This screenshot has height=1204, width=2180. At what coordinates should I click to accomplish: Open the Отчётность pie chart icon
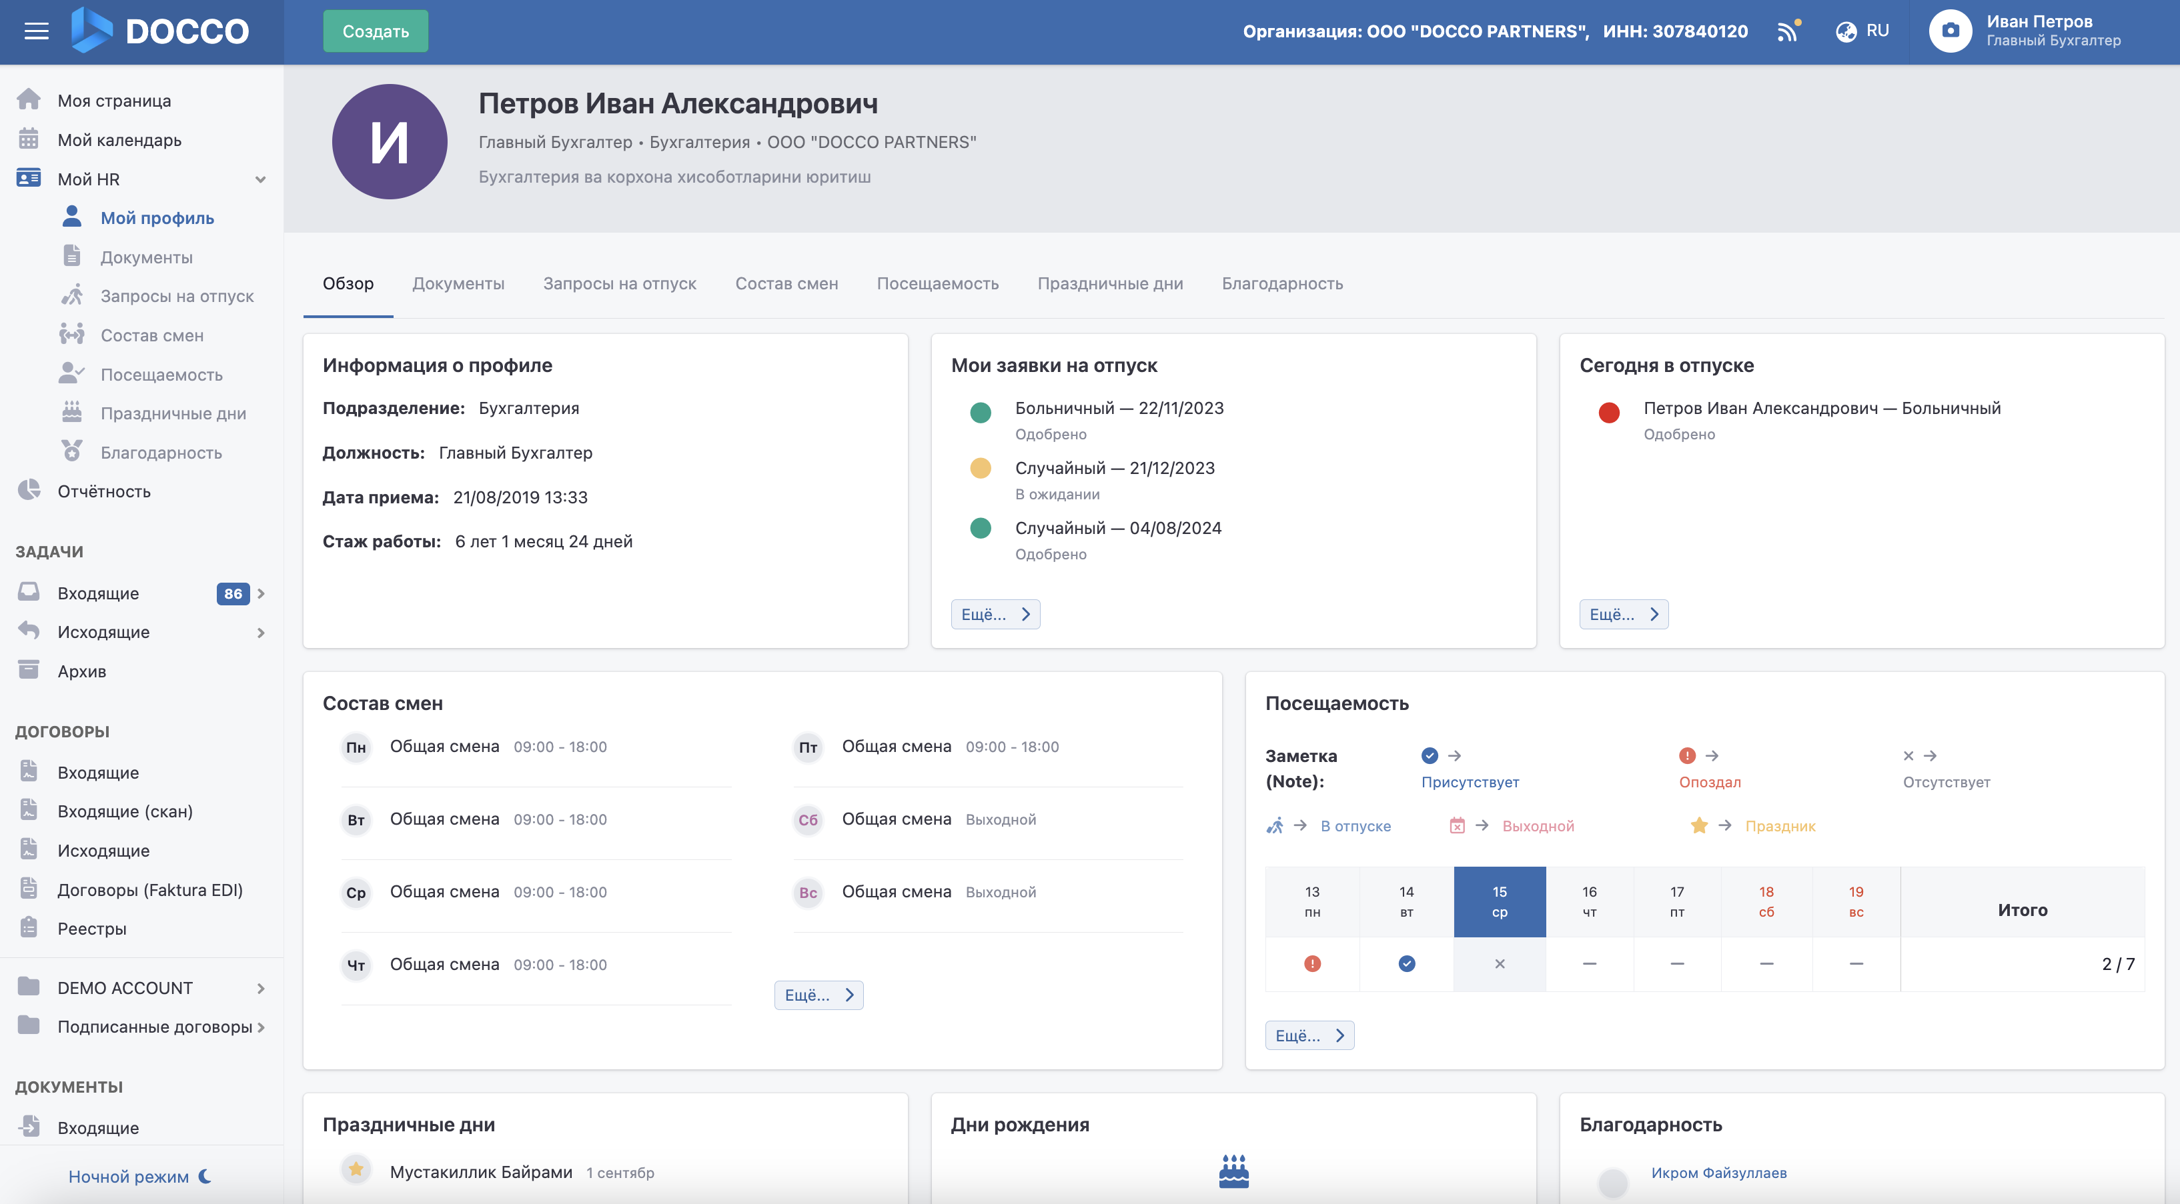click(x=29, y=491)
